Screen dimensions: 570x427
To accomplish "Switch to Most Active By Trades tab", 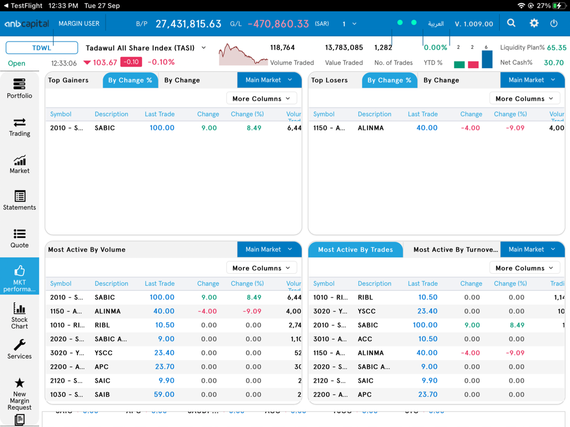I will pos(356,249).
